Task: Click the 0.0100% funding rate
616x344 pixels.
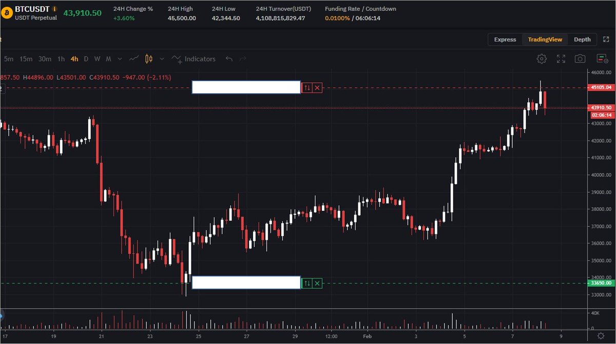Action: pos(337,18)
